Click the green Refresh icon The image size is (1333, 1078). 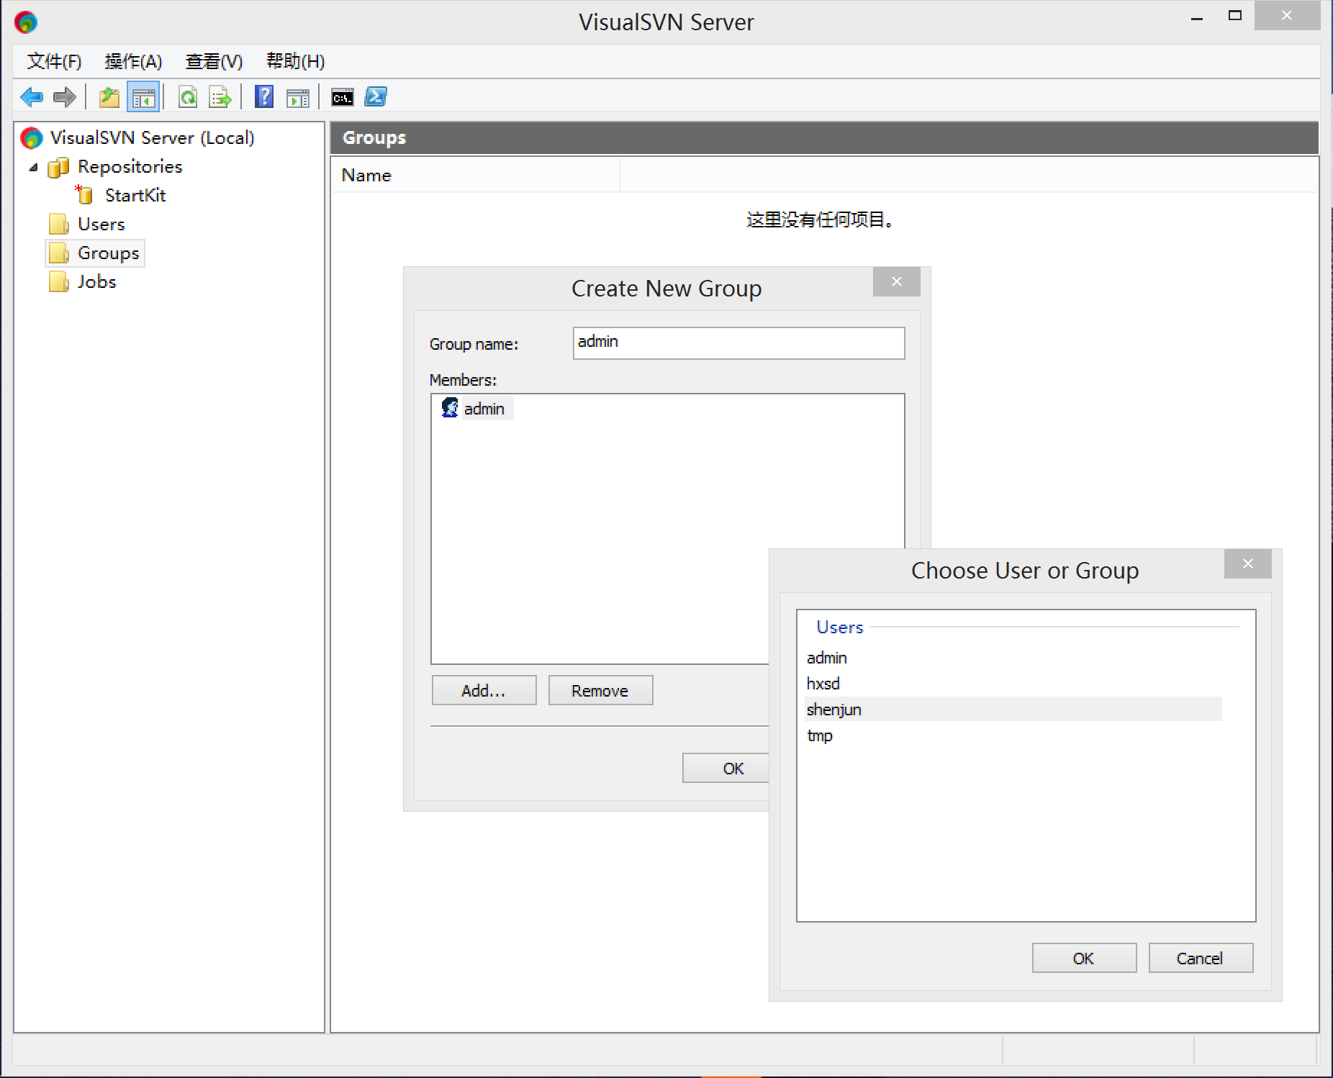[188, 97]
